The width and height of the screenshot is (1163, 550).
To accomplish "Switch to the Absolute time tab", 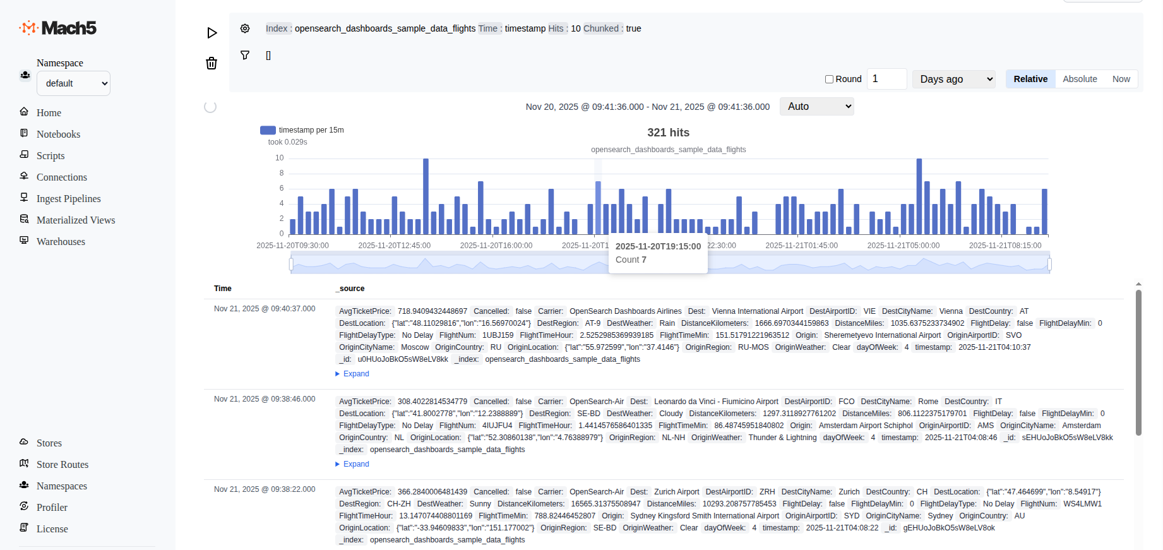I will point(1079,79).
